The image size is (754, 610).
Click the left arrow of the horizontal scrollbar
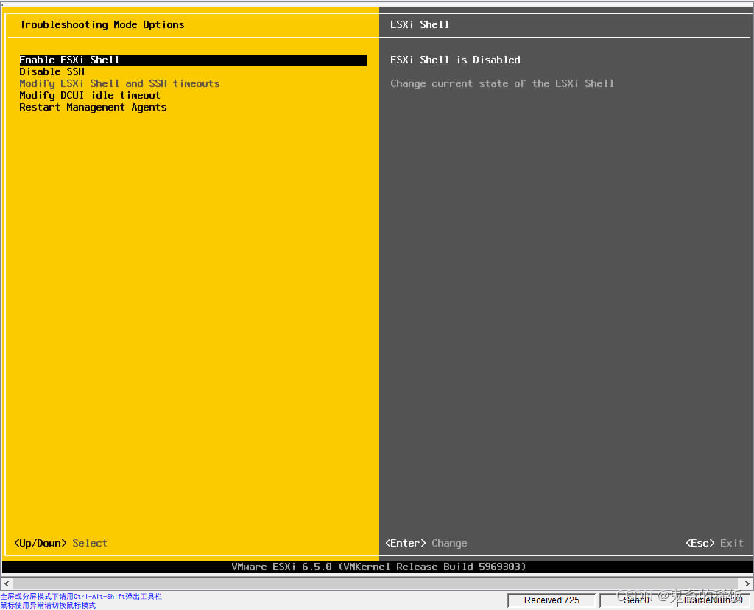point(6,583)
